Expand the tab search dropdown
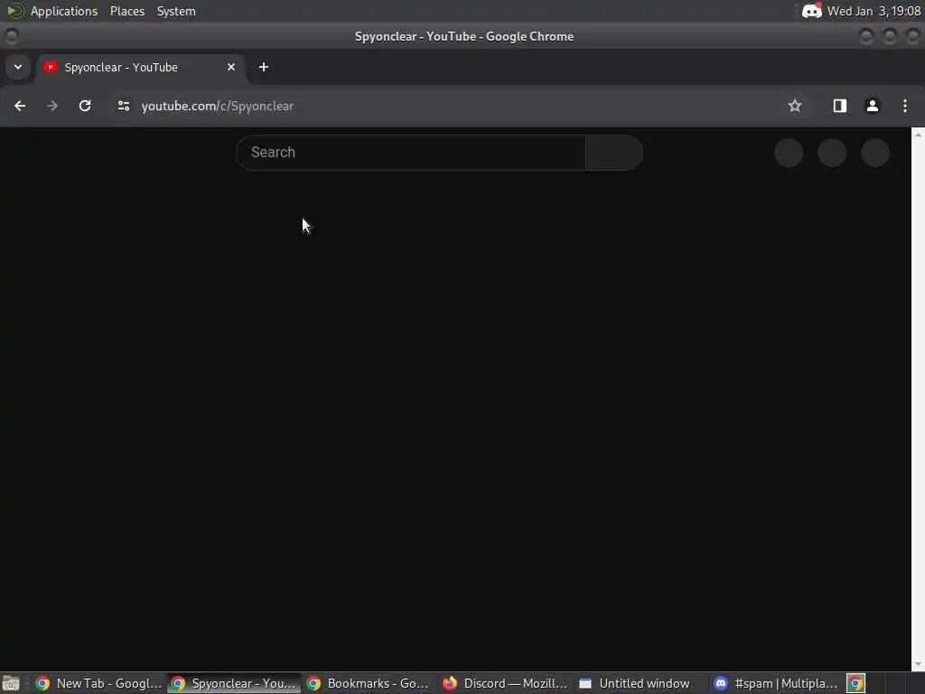Viewport: 925px width, 694px height. click(18, 67)
